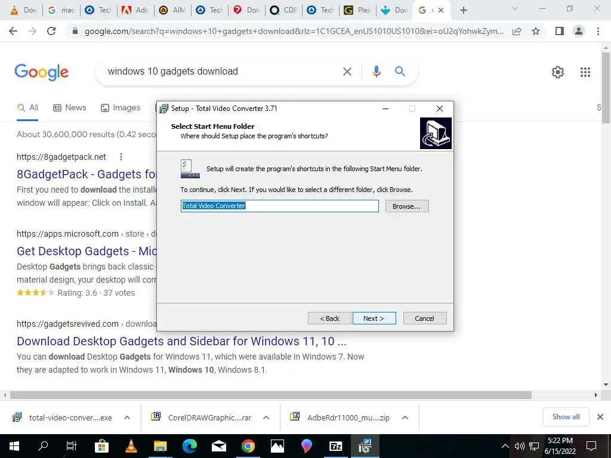Screen dimensions: 611x458
Task: Open VLC media player from taskbar
Action: coord(131,446)
